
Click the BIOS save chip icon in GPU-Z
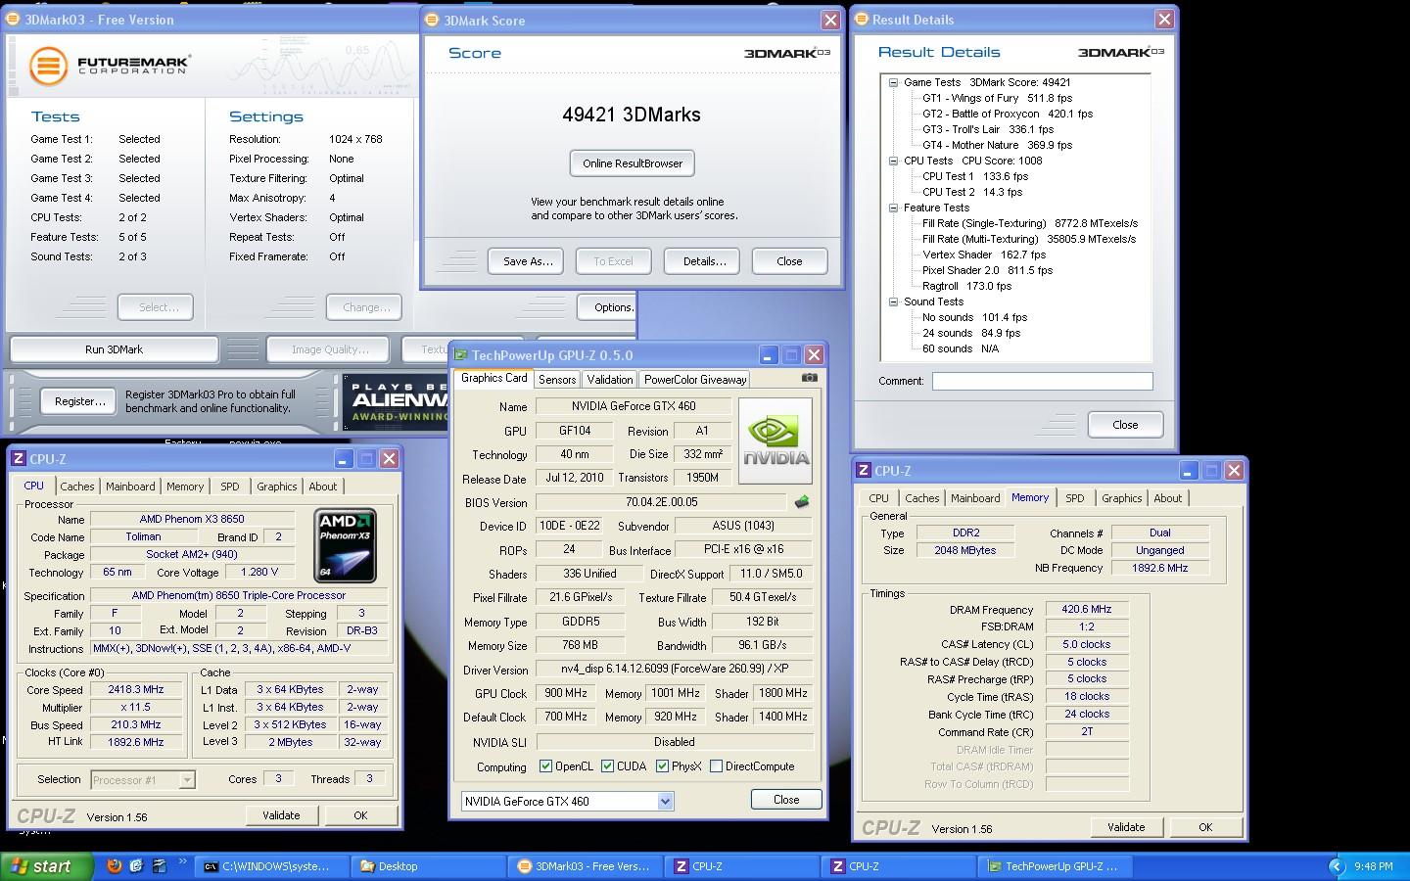point(802,502)
